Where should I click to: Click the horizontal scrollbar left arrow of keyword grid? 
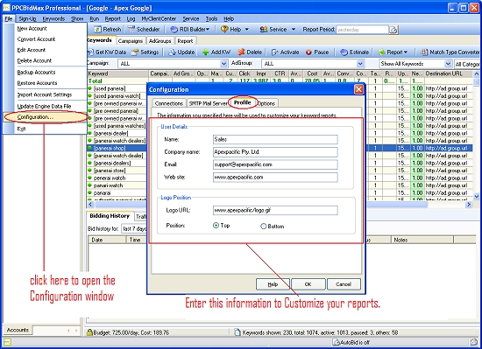(x=90, y=204)
